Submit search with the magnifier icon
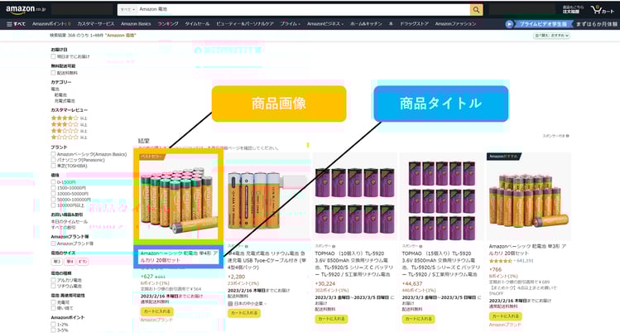This screenshot has width=620, height=333. [476, 9]
